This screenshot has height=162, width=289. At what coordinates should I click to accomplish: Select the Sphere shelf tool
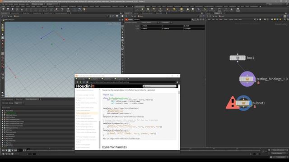[8, 9]
